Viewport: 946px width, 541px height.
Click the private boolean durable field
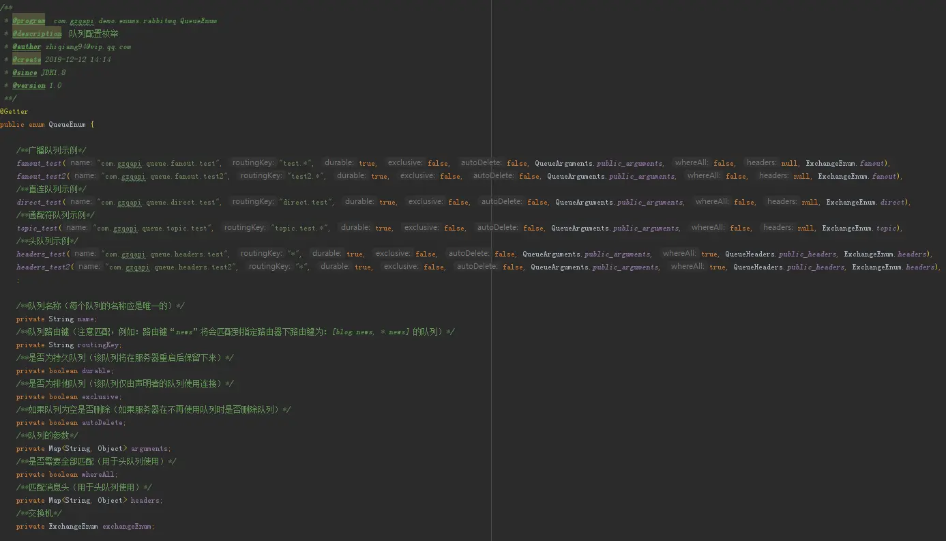pyautogui.click(x=65, y=370)
